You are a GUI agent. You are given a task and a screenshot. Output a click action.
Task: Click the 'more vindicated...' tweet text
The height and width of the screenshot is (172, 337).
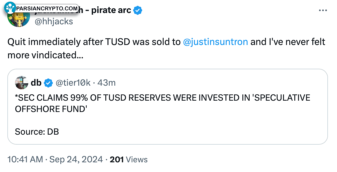pos(45,55)
